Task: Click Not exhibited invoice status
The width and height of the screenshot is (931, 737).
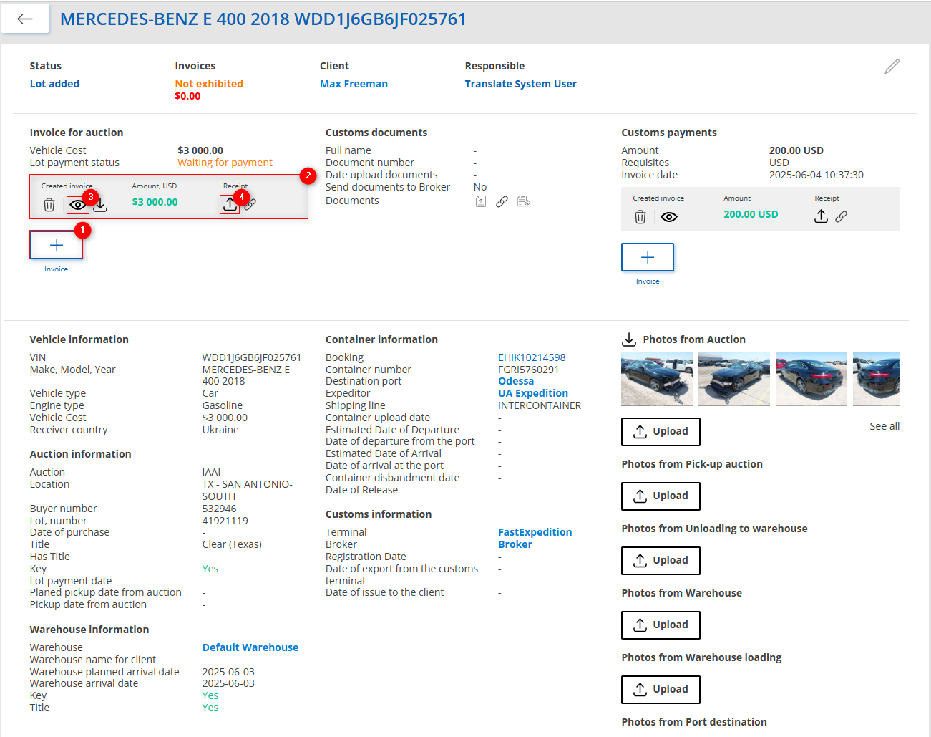Action: coord(209,84)
